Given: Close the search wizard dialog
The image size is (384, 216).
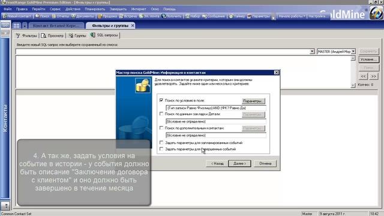Looking at the screenshot, I should coord(276,73).
